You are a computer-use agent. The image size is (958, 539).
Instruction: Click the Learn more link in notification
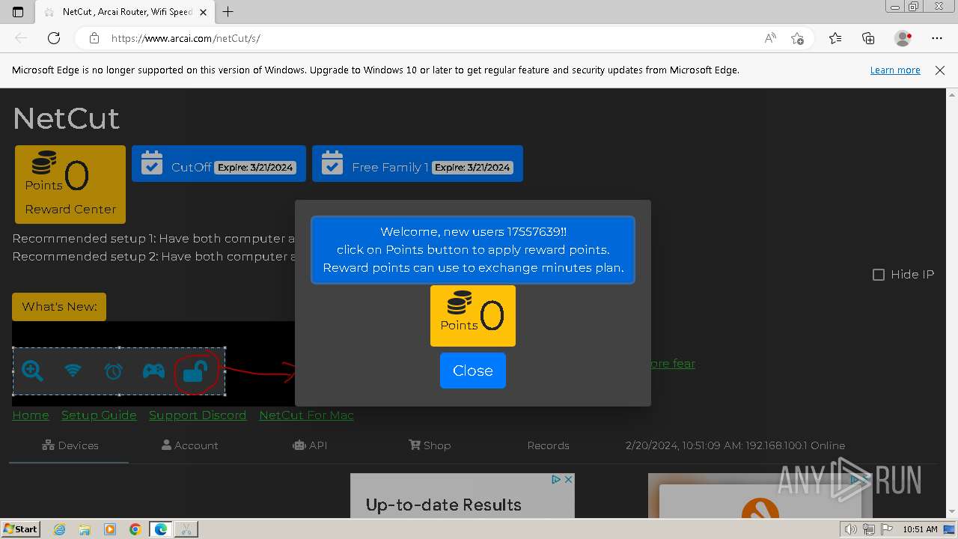click(x=895, y=70)
